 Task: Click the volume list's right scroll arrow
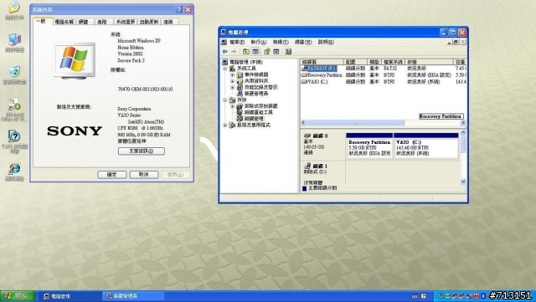(463, 123)
